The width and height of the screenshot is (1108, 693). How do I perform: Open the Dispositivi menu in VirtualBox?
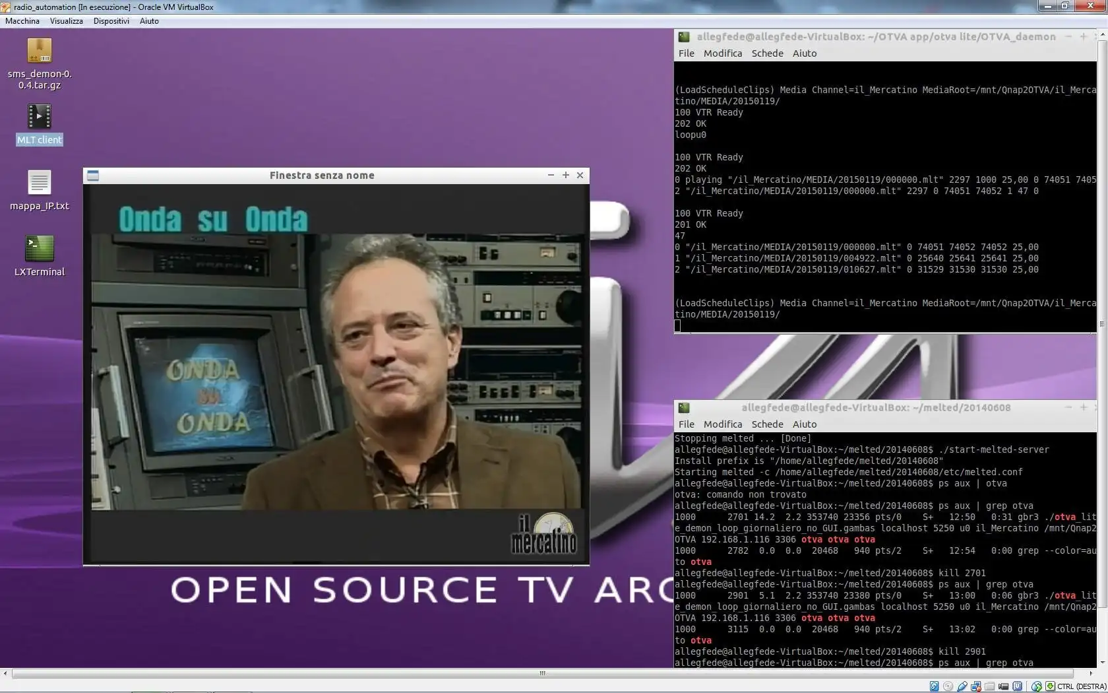click(111, 21)
